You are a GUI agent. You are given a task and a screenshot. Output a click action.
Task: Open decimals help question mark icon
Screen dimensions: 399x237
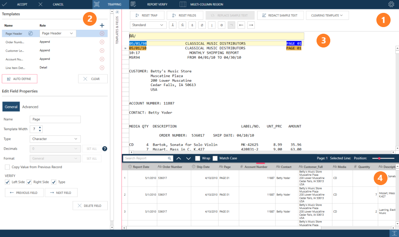pos(105,149)
